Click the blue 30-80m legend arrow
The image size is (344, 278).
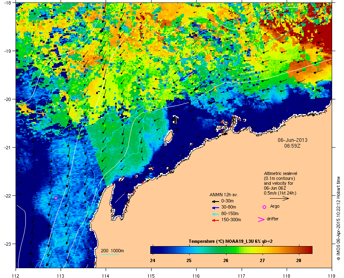[x=215, y=208]
